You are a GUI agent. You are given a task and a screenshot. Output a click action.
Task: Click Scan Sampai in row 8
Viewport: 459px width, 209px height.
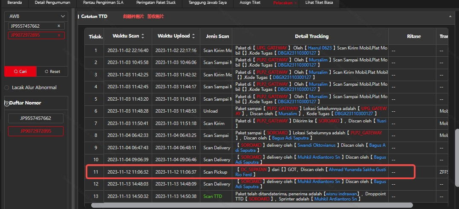pyautogui.click(x=216, y=136)
